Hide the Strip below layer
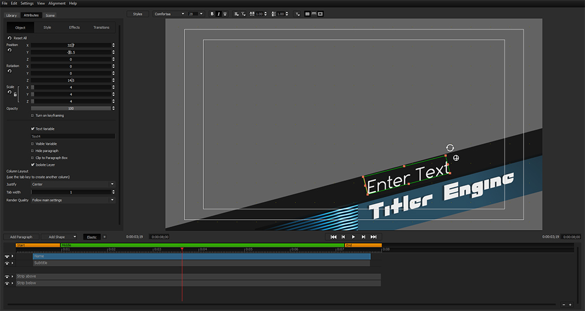This screenshot has width=585, height=311. coord(7,283)
